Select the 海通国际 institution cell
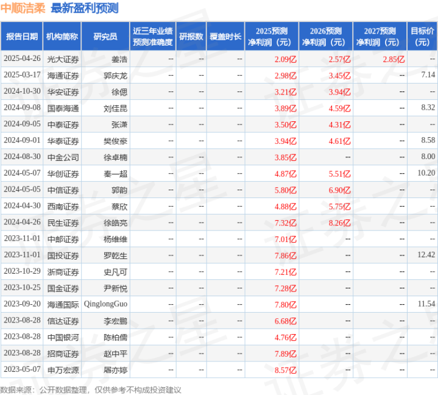The width and height of the screenshot is (438, 395). (63, 305)
